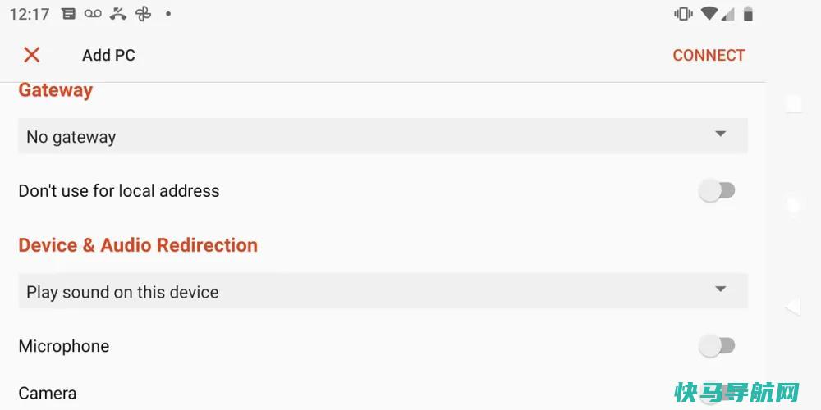
Task: Tap the news notification icon in status bar
Action: [x=68, y=14]
